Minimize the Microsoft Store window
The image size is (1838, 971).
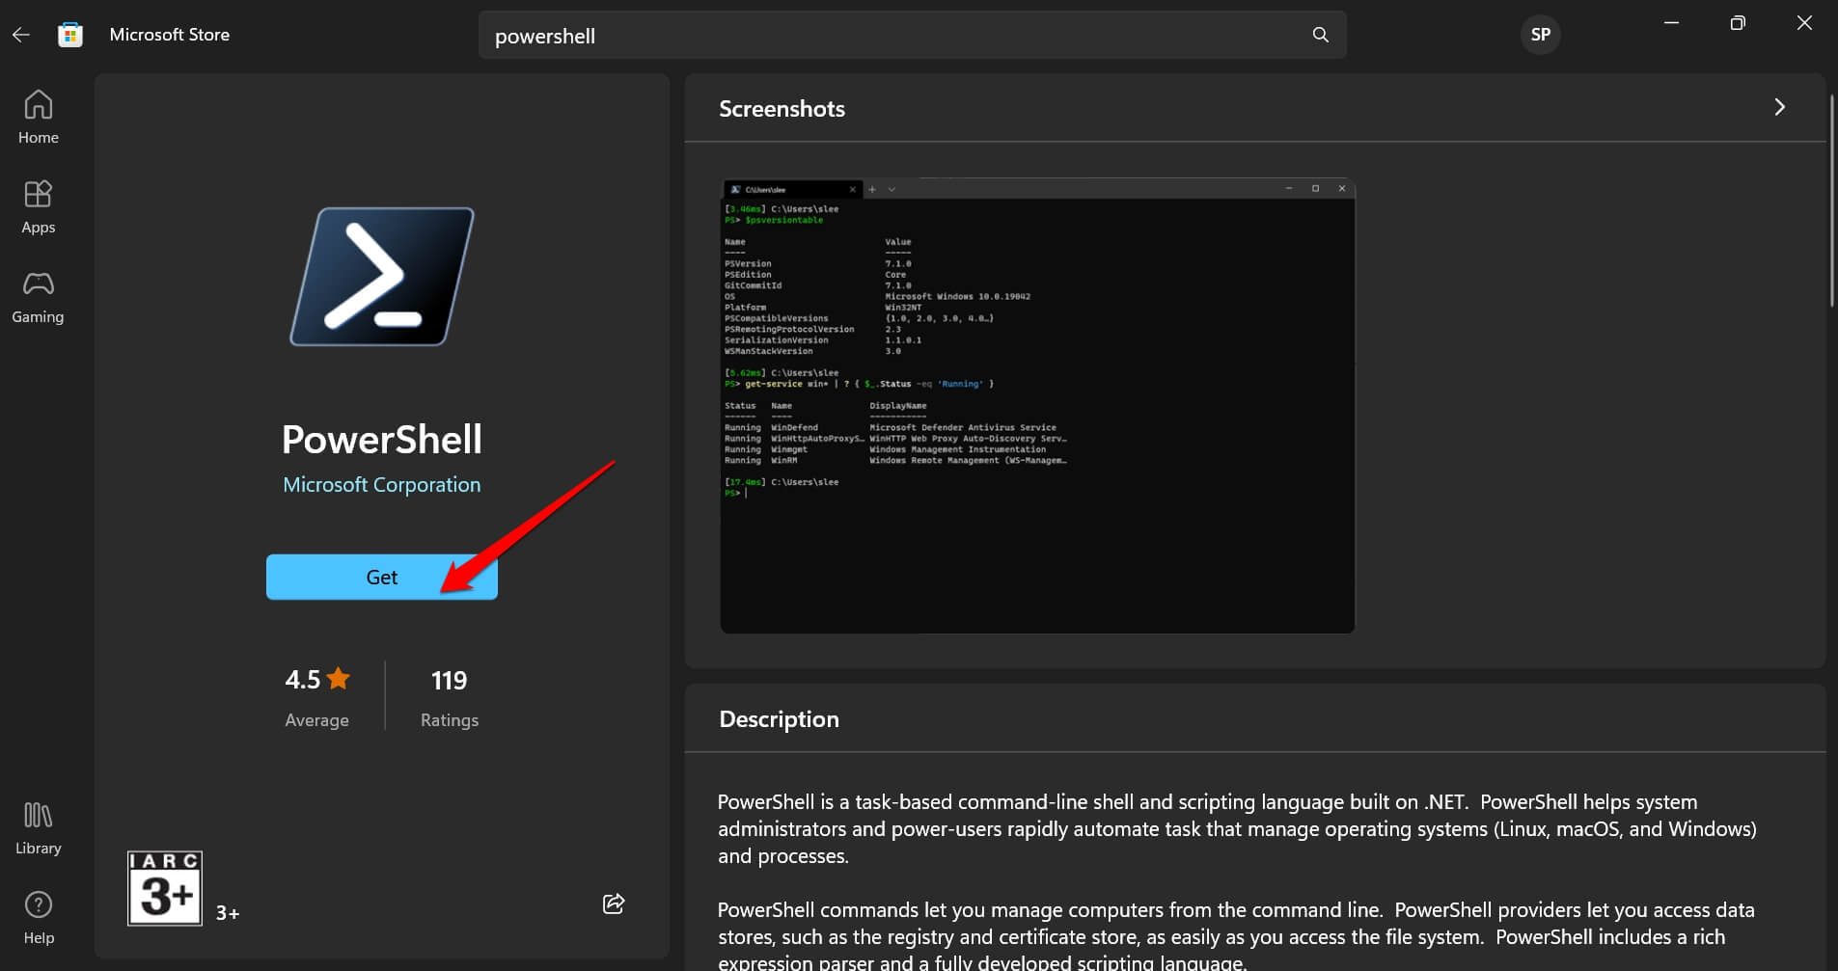pyautogui.click(x=1672, y=23)
